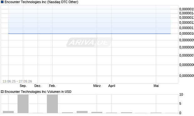Click the 'Encounter Technologies Inc (Nasdaq OTC Other)' title
Image resolution: width=194 pixels, height=116 pixels.
point(41,2)
